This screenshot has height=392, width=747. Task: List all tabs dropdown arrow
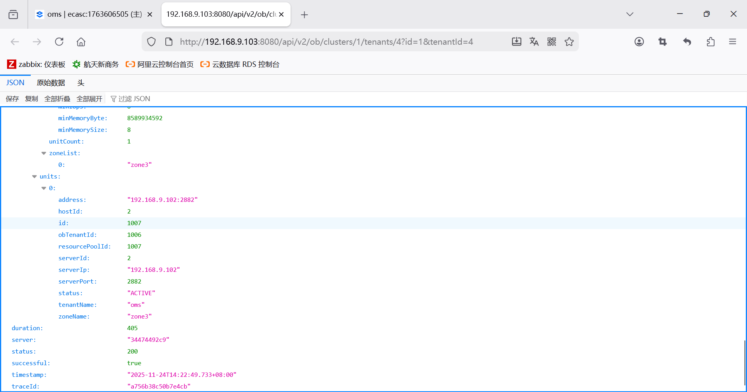click(x=630, y=14)
